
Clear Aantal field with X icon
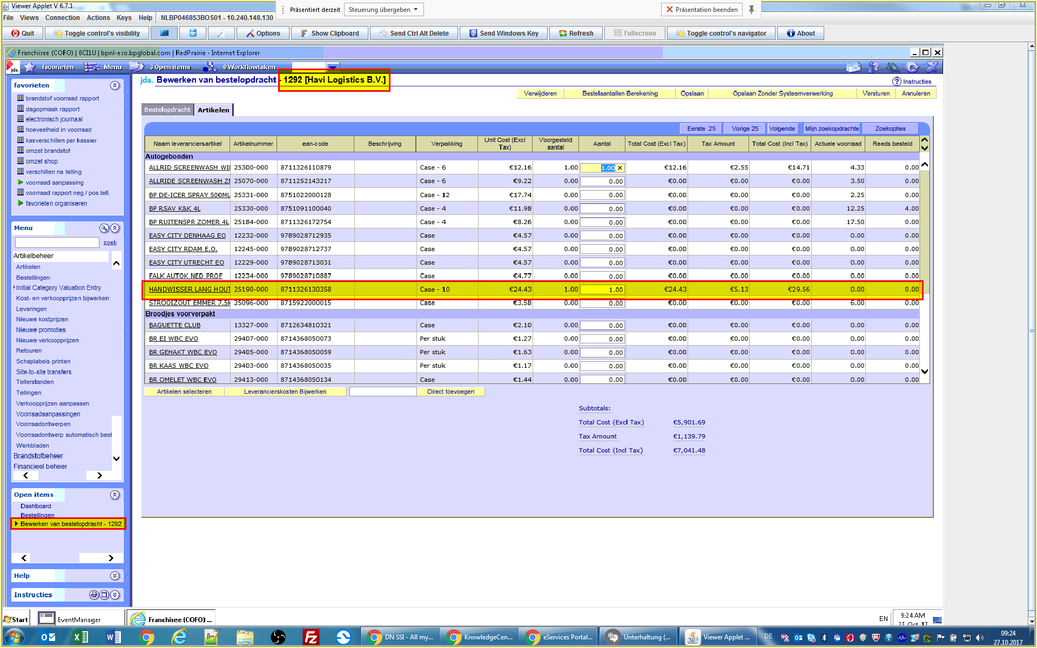pyautogui.click(x=619, y=168)
